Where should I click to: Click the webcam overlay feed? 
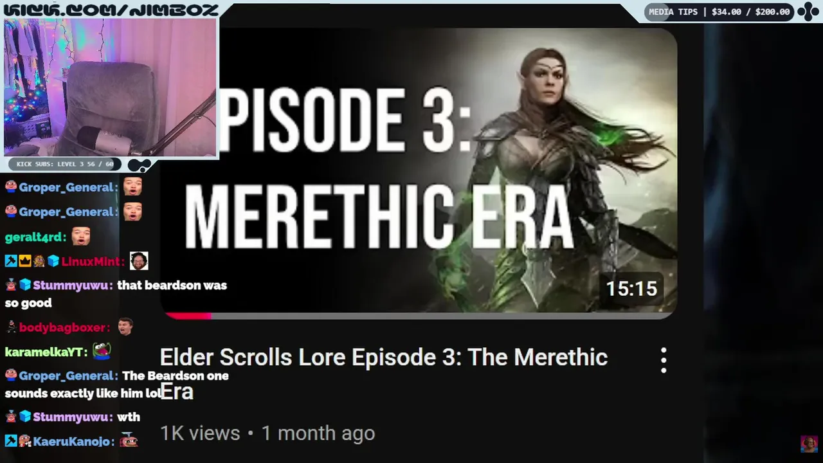click(x=110, y=87)
